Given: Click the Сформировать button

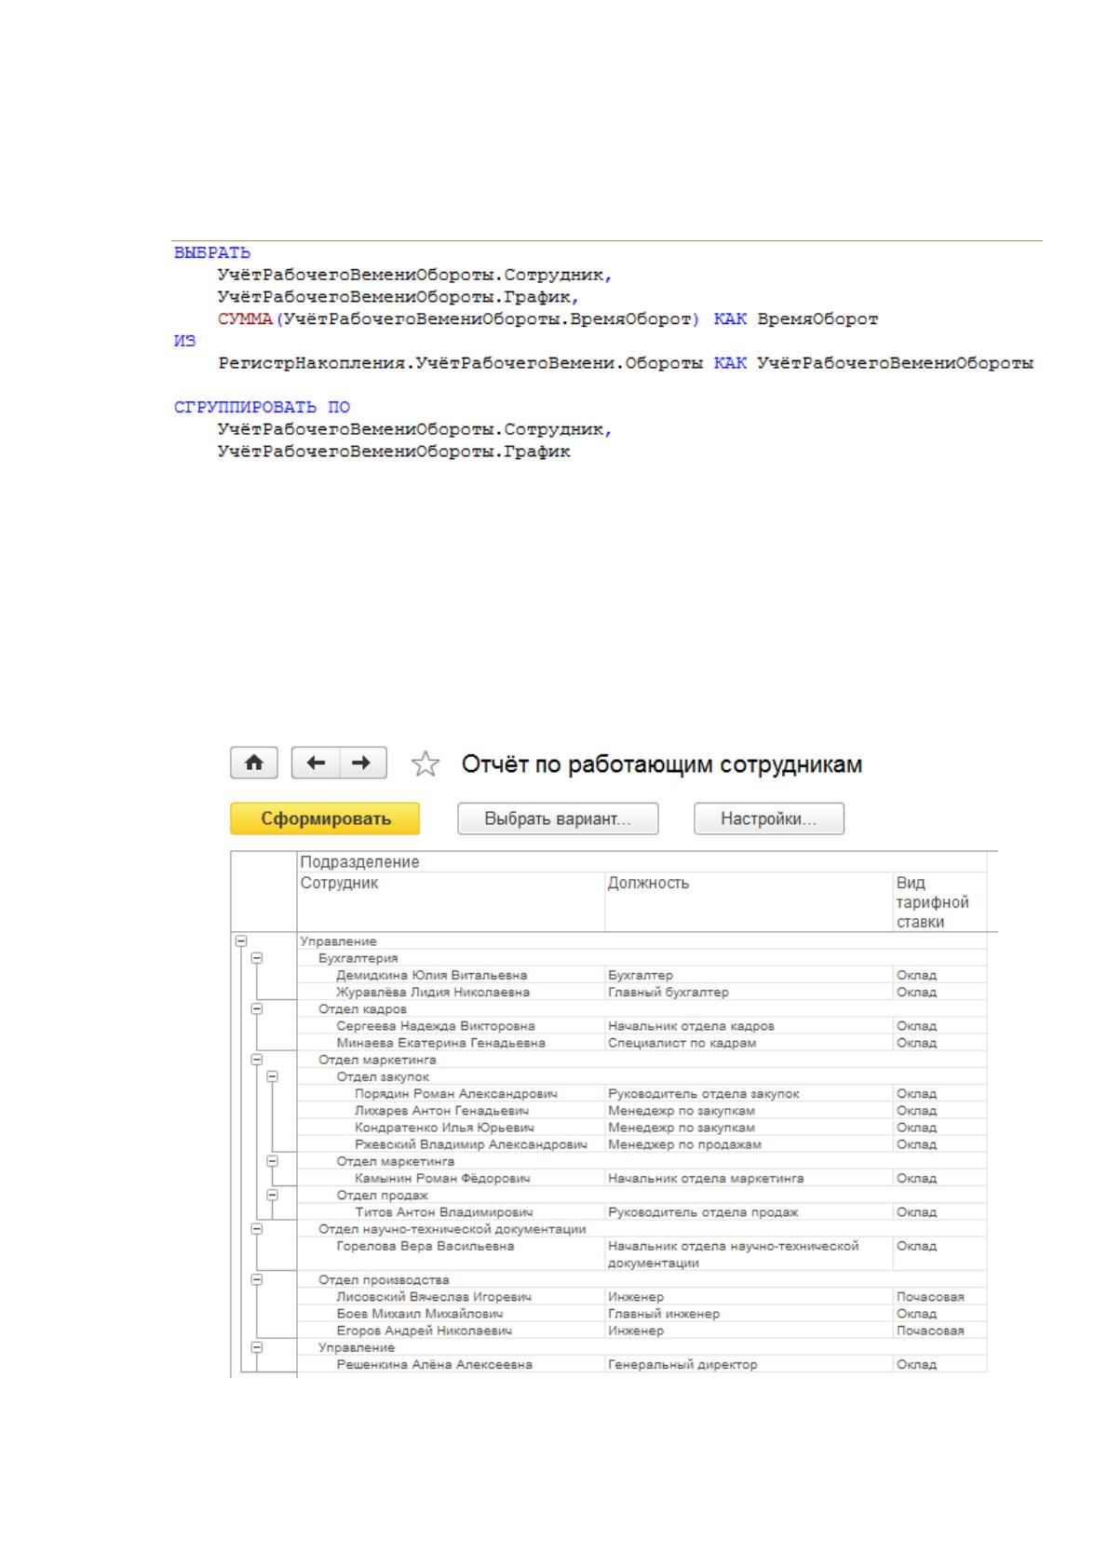Looking at the screenshot, I should pyautogui.click(x=325, y=819).
